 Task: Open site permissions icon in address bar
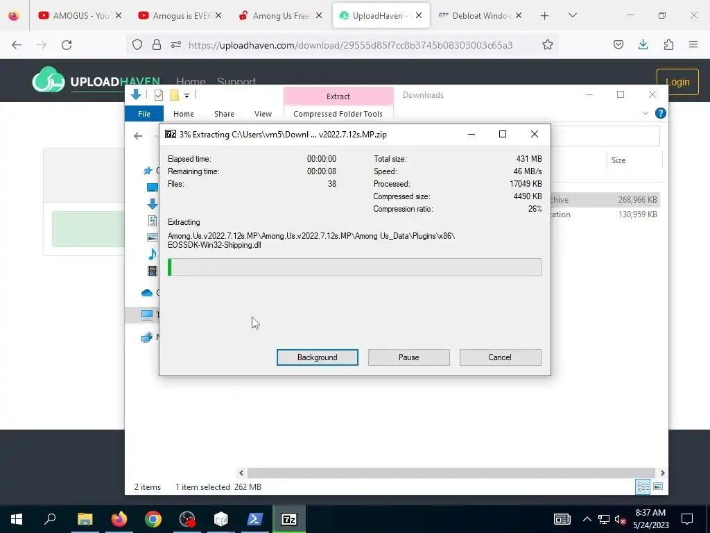176,44
